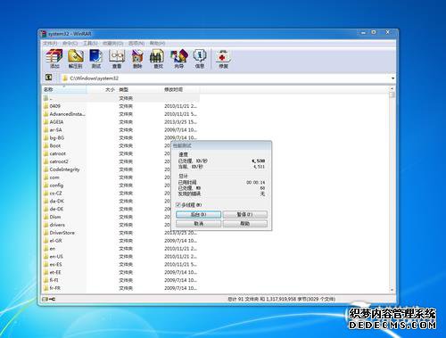Select the et-EE folder row
Image resolution: width=446 pixels, height=338 pixels.
point(120,272)
